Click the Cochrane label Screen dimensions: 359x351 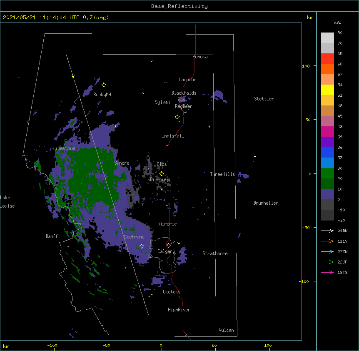coord(134,237)
